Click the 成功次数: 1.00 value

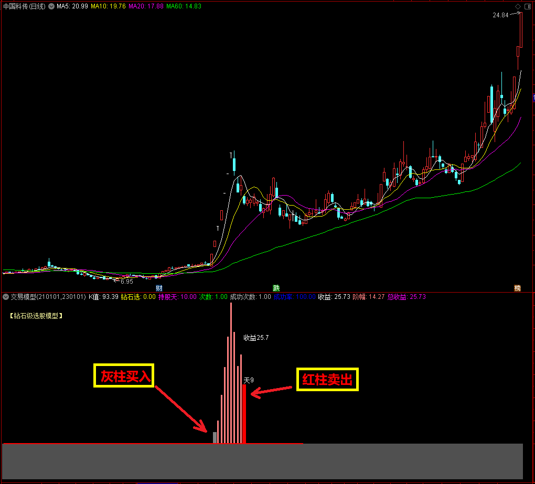(x=250, y=297)
